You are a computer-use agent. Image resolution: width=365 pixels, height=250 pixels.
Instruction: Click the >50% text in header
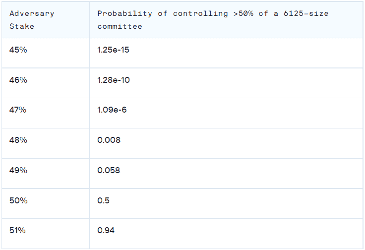pos(243,13)
